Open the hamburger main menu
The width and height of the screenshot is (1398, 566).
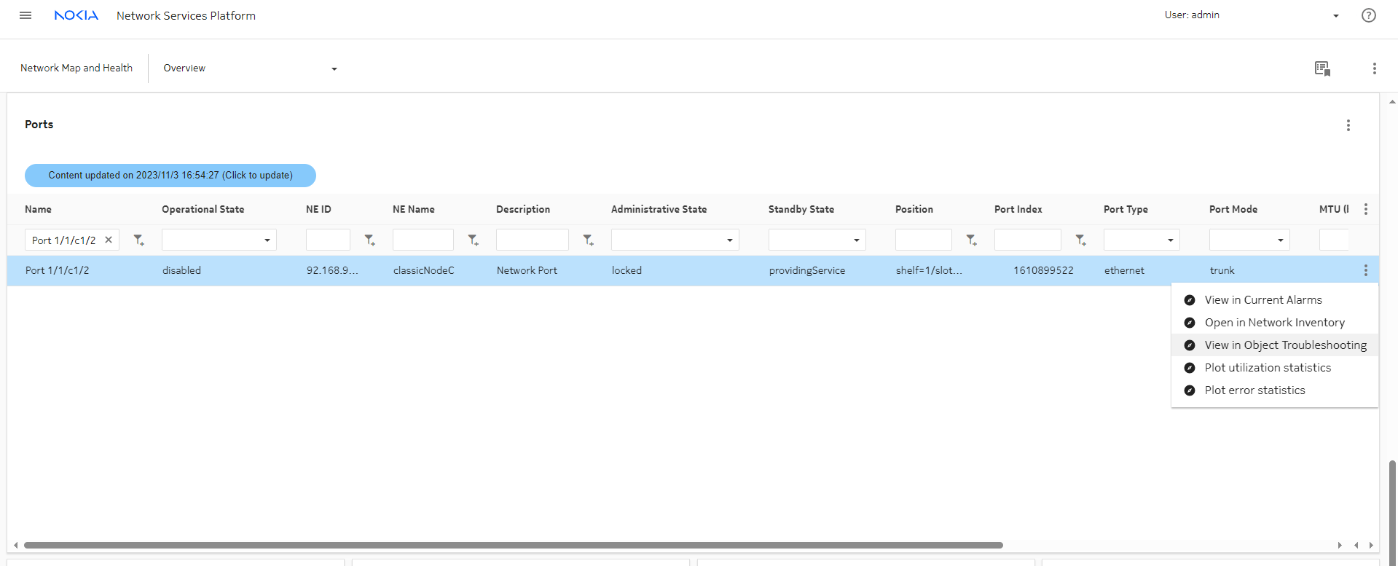pos(25,15)
